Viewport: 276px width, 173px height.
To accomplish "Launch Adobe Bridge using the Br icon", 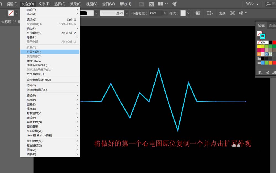I will coord(141,4).
